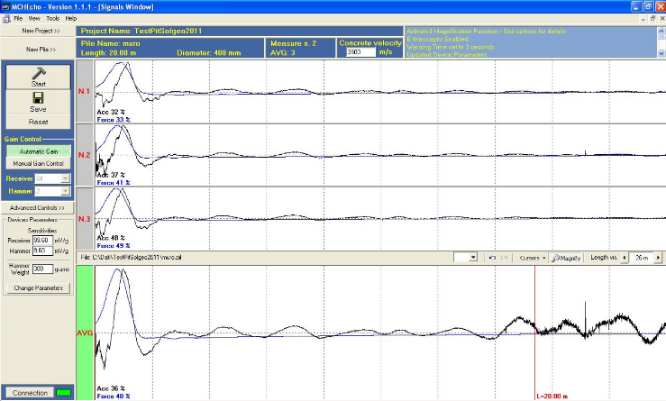Open the Help menu
Image resolution: width=666 pixels, height=401 pixels.
[71, 19]
